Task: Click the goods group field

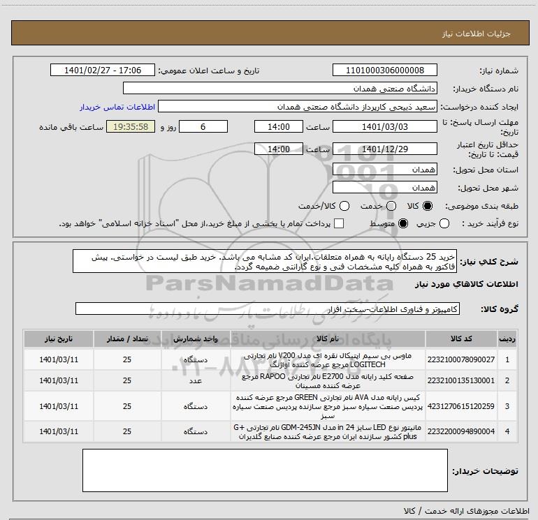Action: (x=268, y=309)
